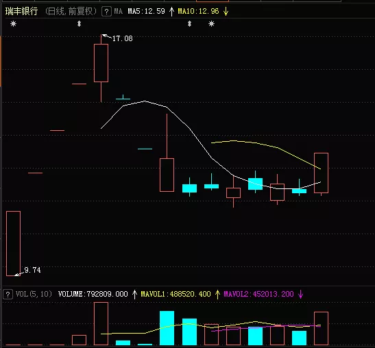Select the tallest red volume bar
Screen dimensions: 375x348
[x=101, y=323]
